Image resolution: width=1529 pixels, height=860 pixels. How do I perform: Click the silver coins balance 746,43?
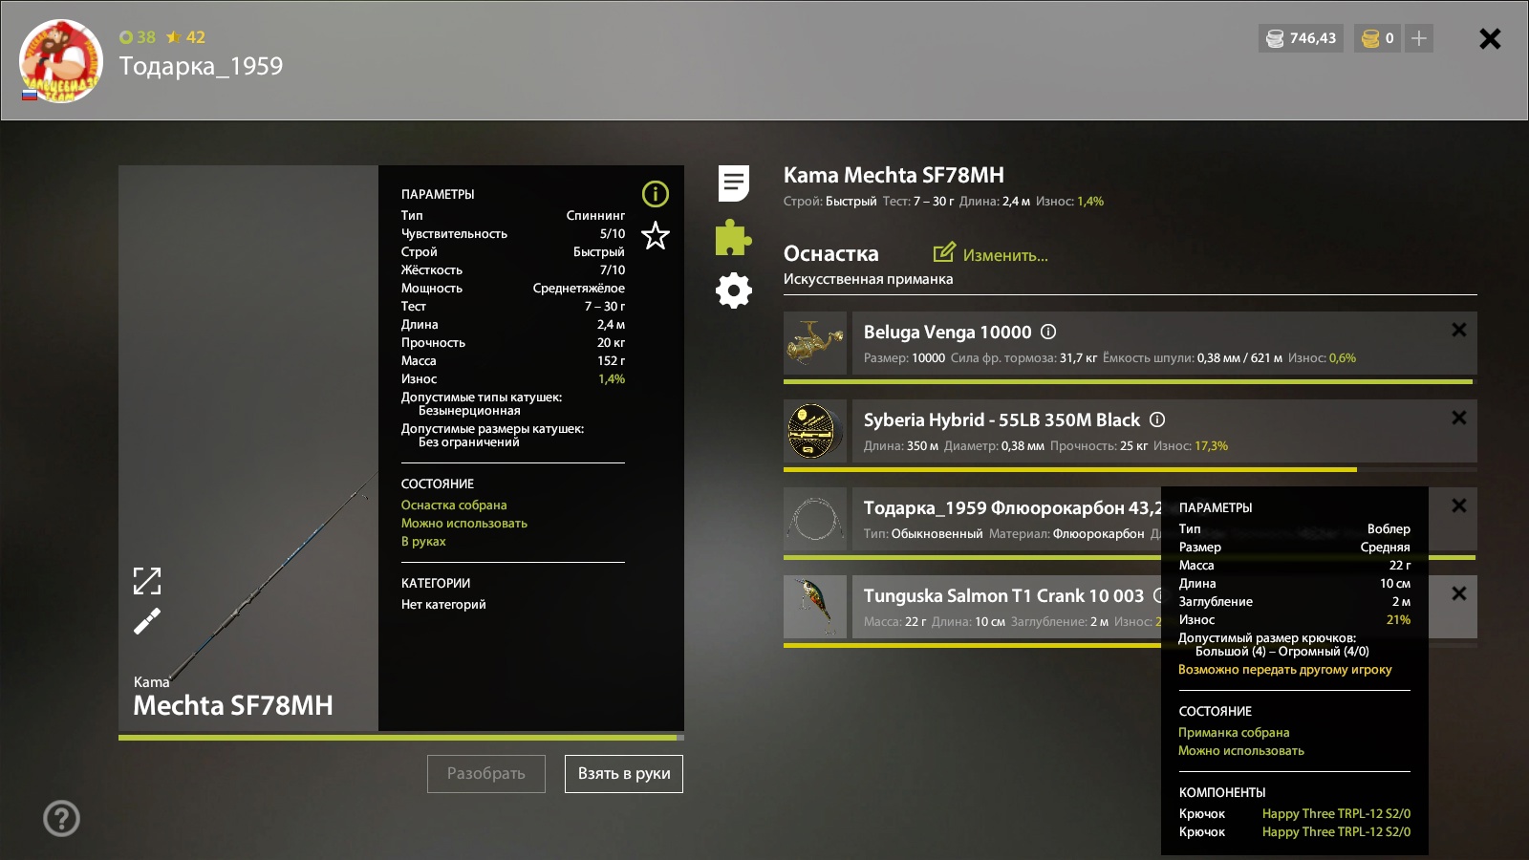click(x=1301, y=38)
